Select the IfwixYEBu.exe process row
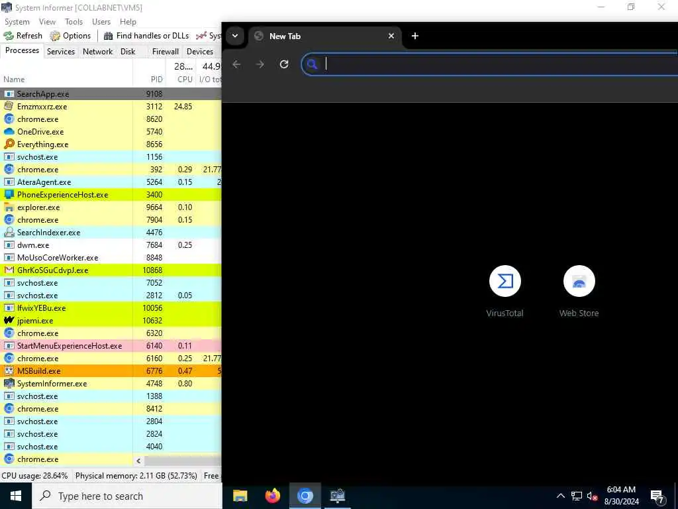 click(x=111, y=308)
